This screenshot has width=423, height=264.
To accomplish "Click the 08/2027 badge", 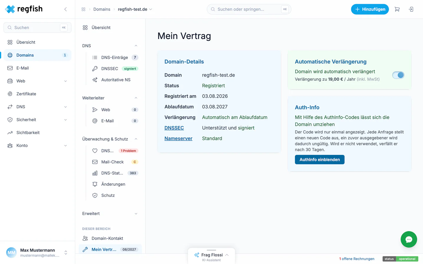I will pos(129,250).
